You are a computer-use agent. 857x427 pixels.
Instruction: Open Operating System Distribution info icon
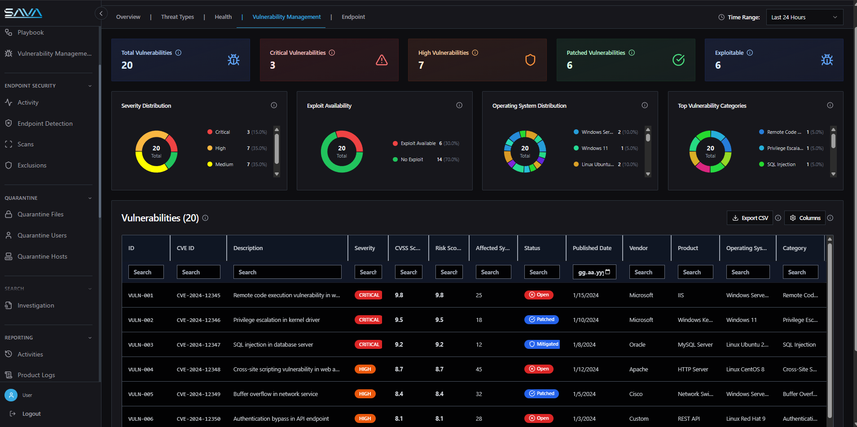pyautogui.click(x=645, y=105)
